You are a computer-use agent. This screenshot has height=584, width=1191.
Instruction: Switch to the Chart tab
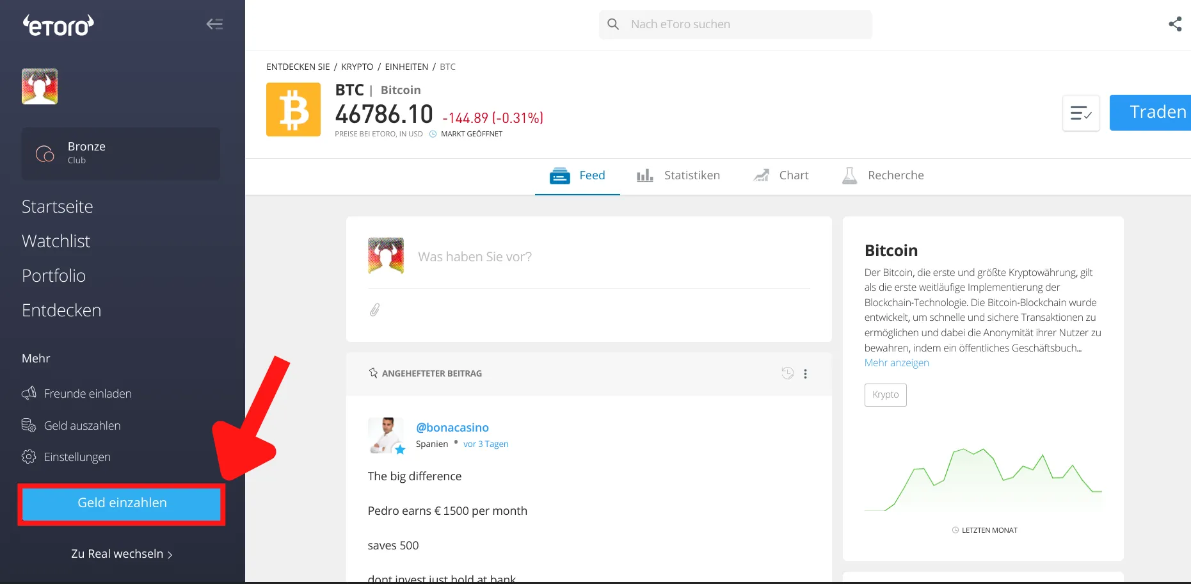pos(781,175)
